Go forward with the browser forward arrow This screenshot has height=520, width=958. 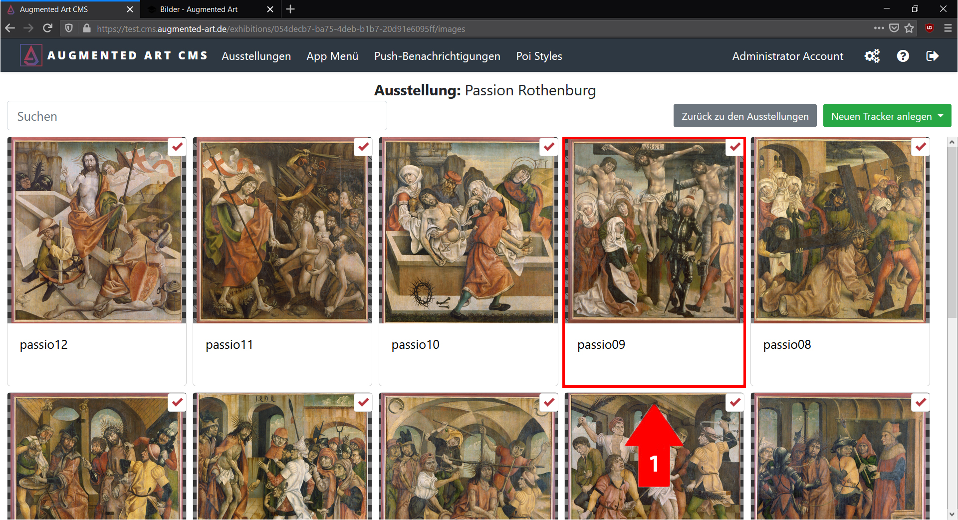click(x=29, y=28)
